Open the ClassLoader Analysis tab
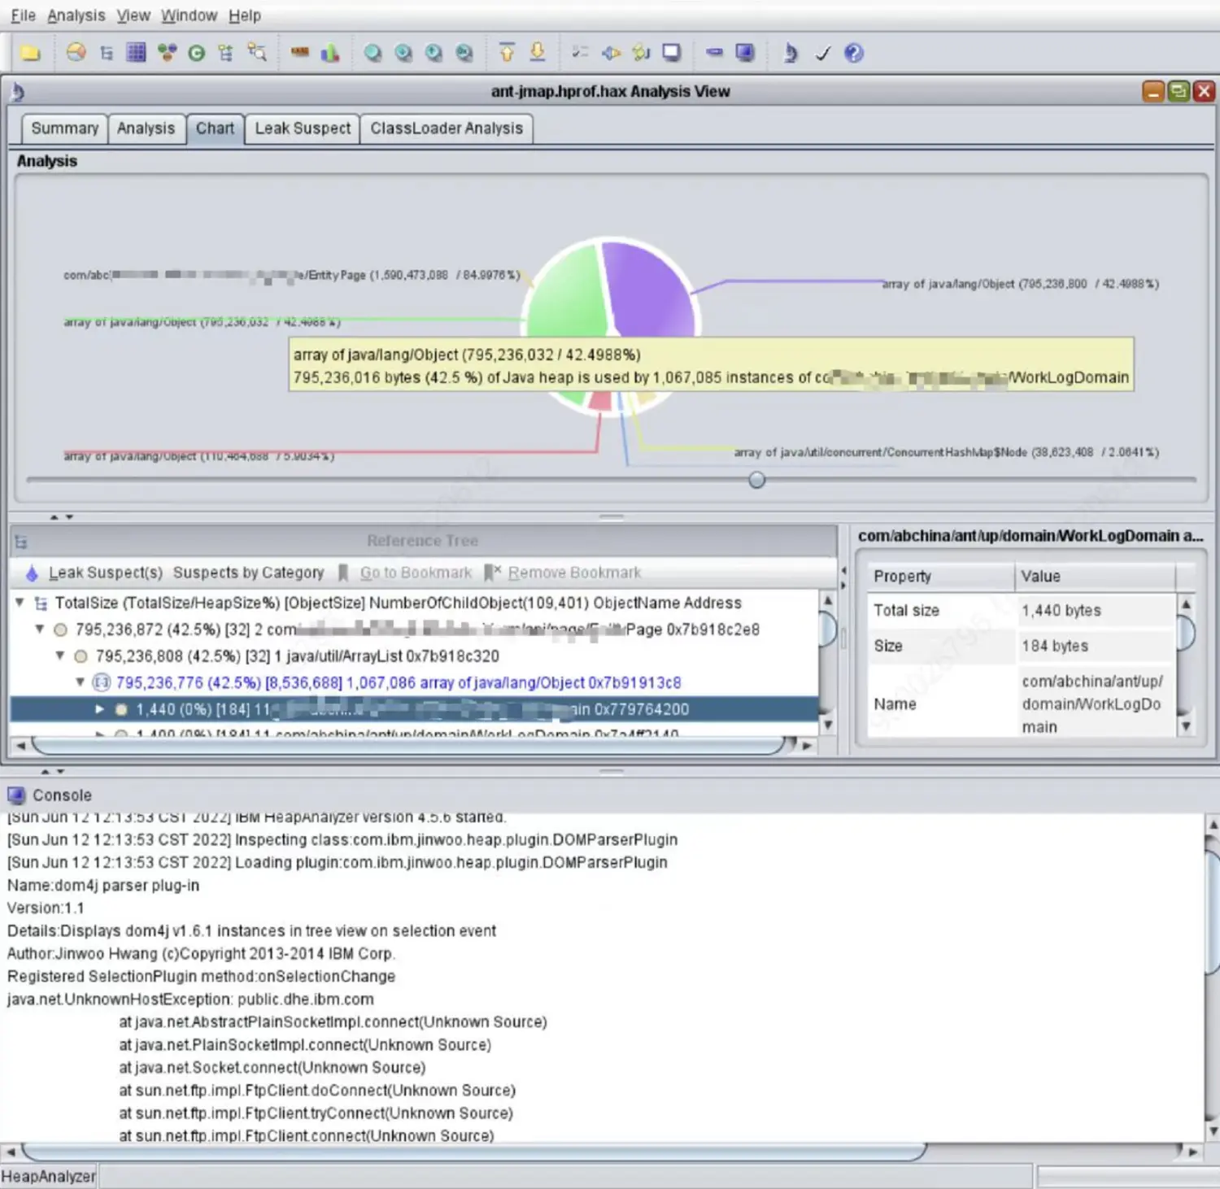The image size is (1220, 1189). [x=447, y=128]
